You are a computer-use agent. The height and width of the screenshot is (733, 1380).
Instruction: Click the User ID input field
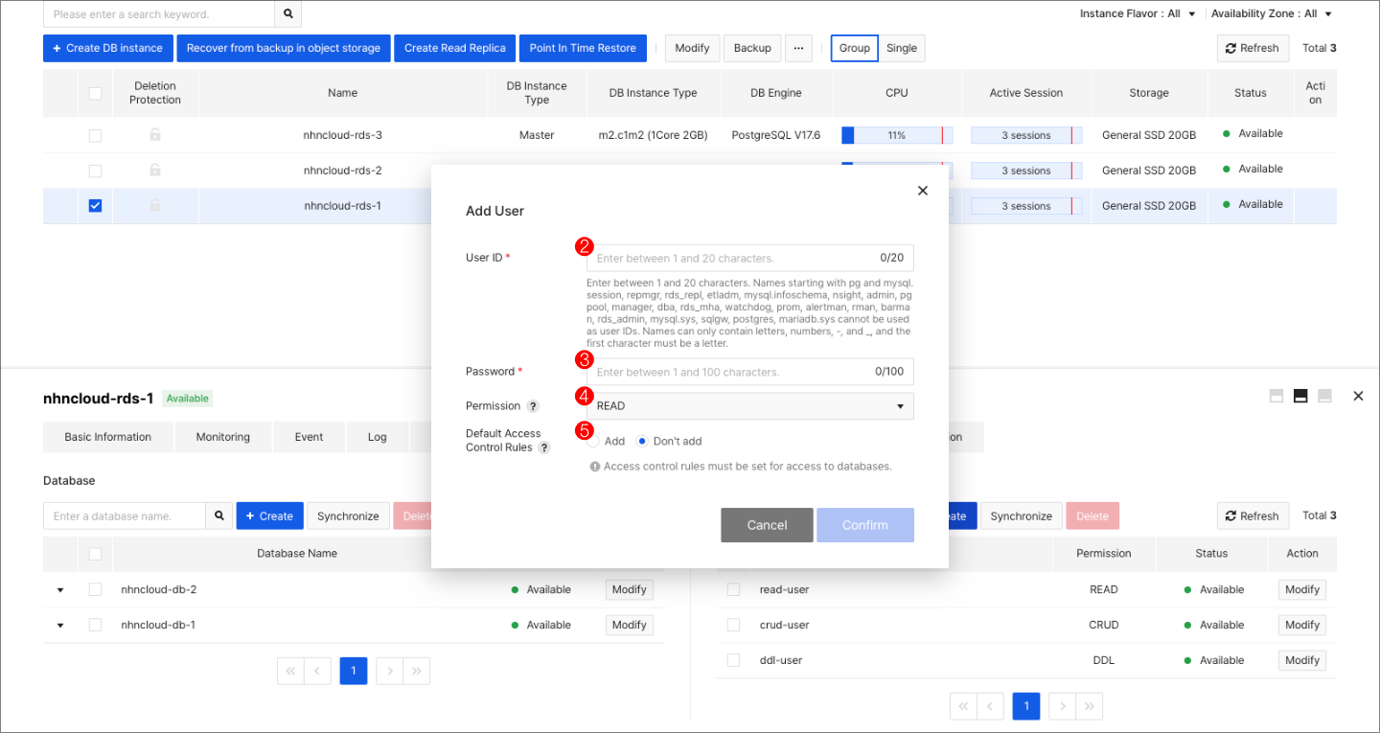tap(750, 257)
